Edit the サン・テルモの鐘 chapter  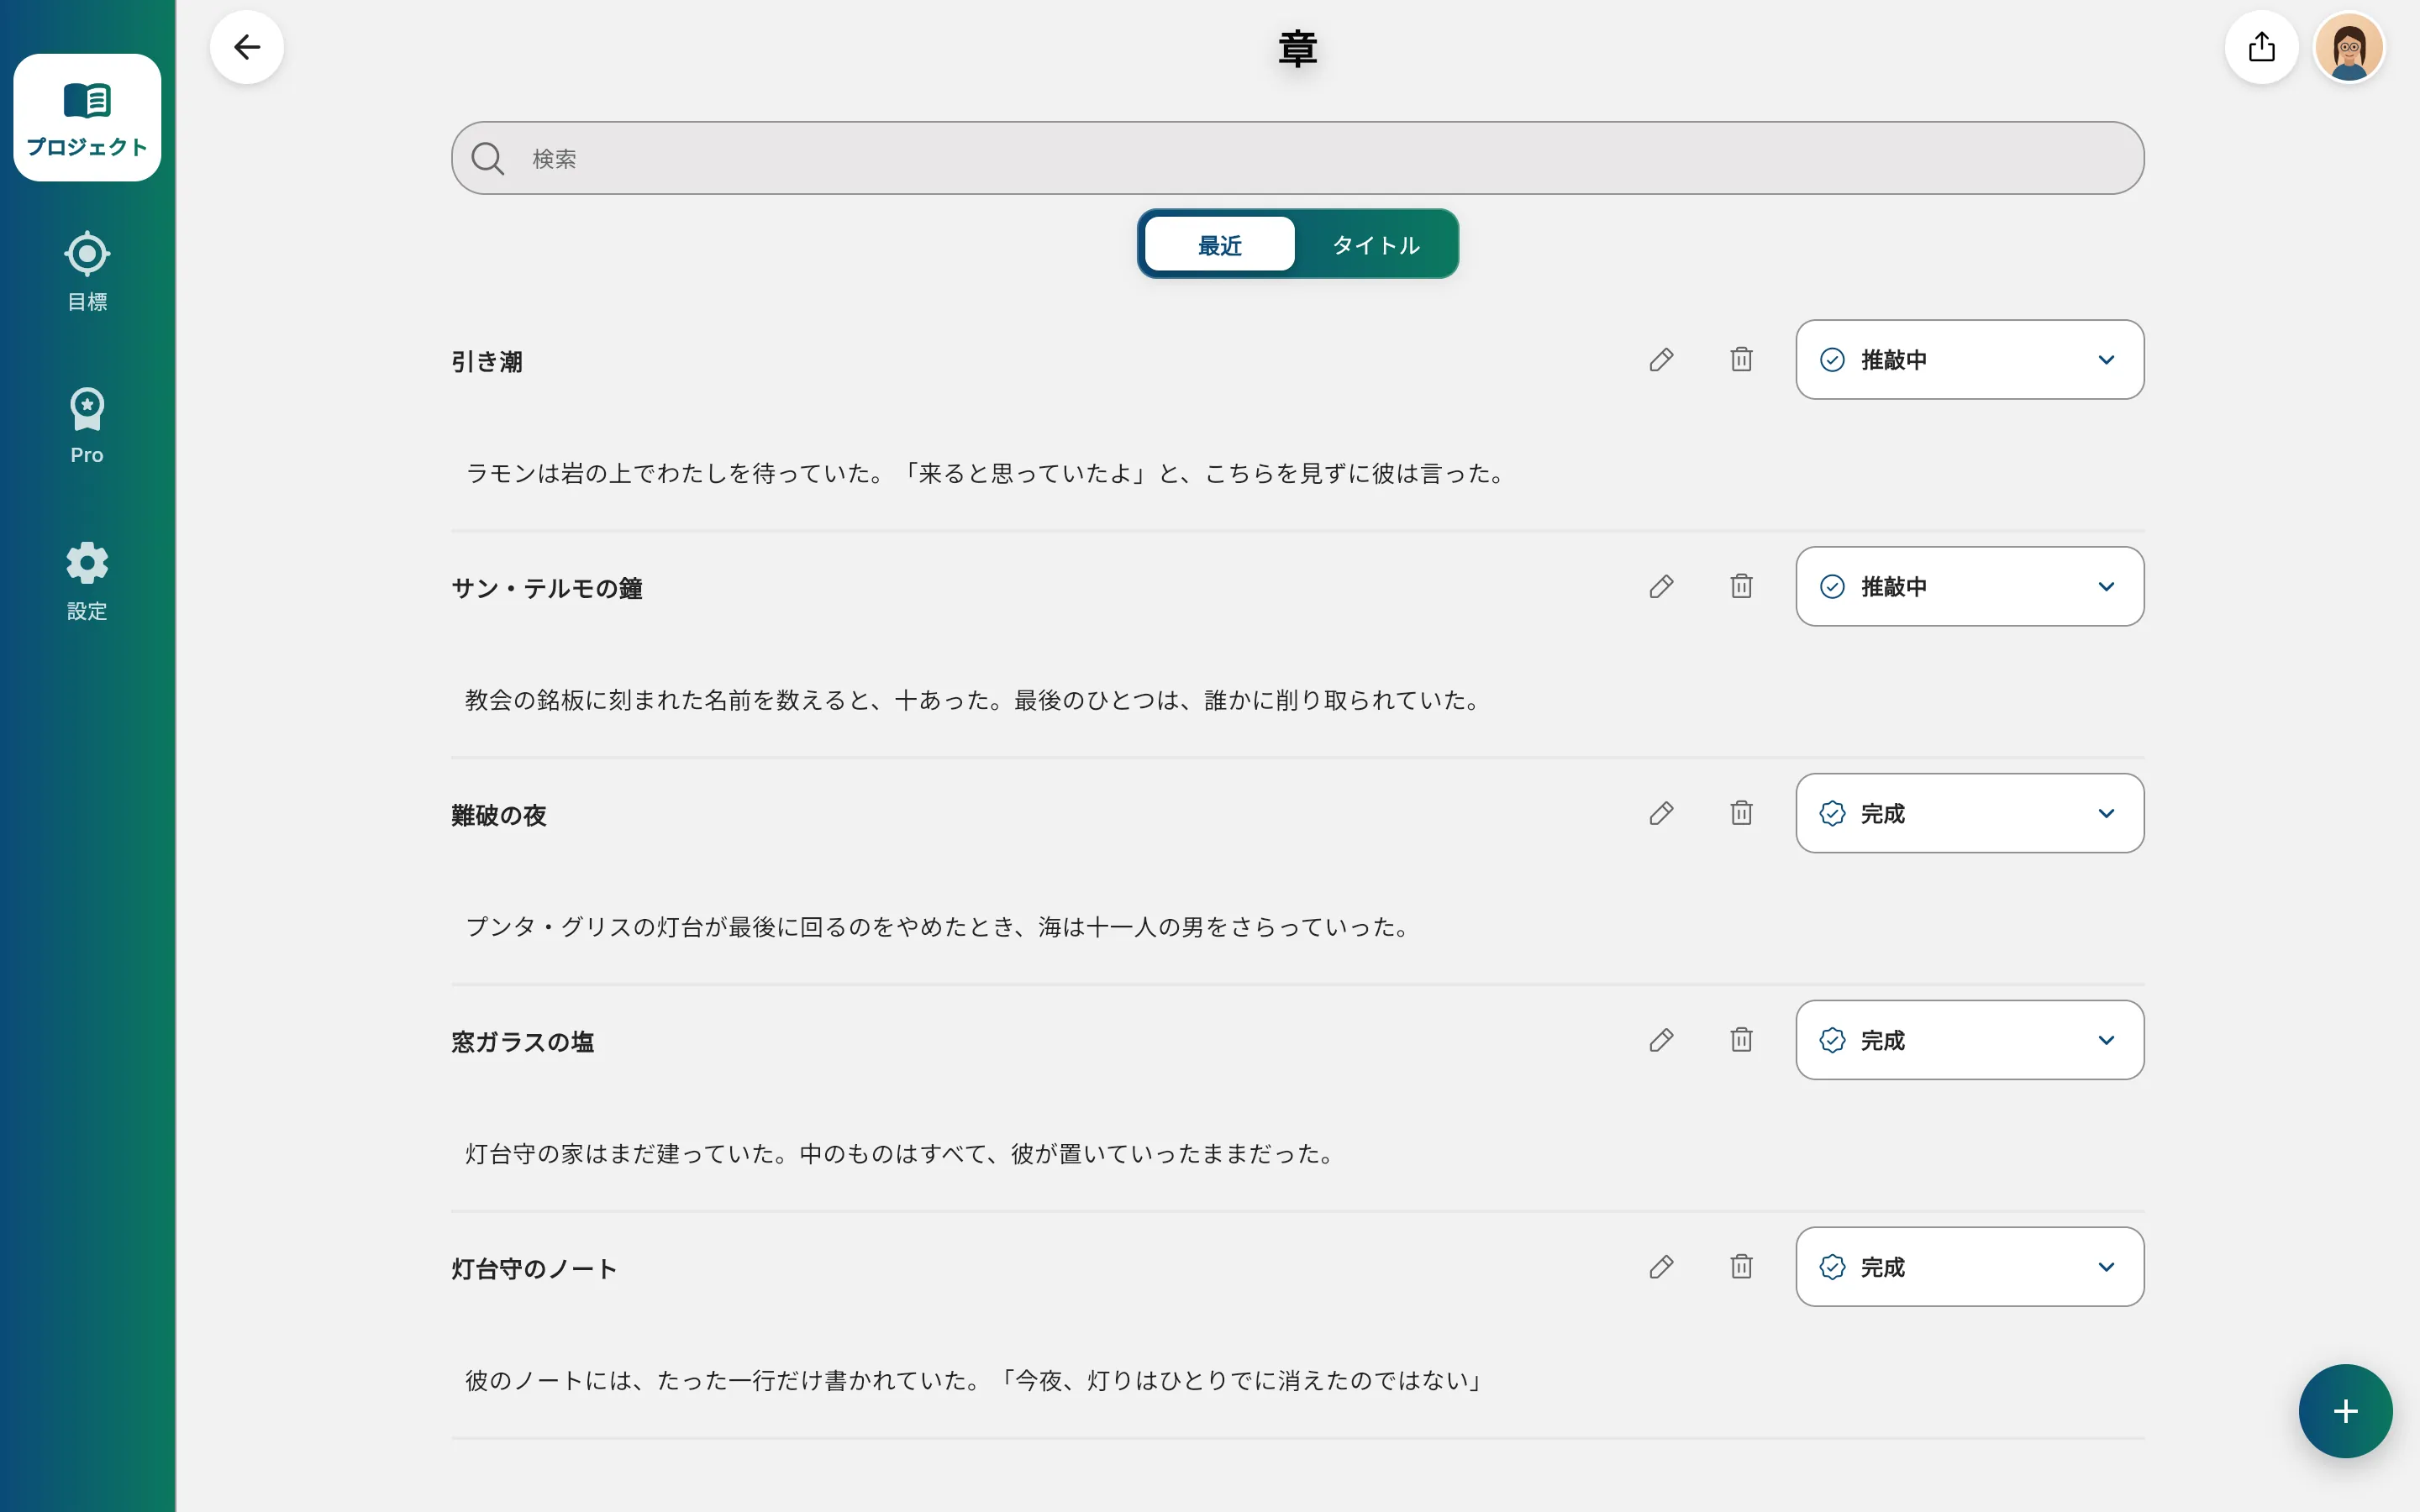pyautogui.click(x=1661, y=587)
